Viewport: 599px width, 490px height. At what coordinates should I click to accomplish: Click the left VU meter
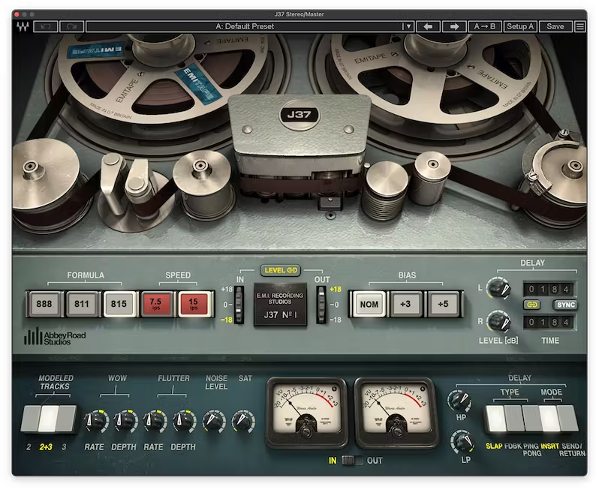(x=306, y=413)
